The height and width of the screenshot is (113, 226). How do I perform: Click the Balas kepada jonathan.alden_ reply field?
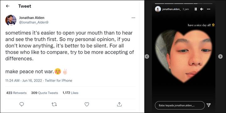pos(180,105)
